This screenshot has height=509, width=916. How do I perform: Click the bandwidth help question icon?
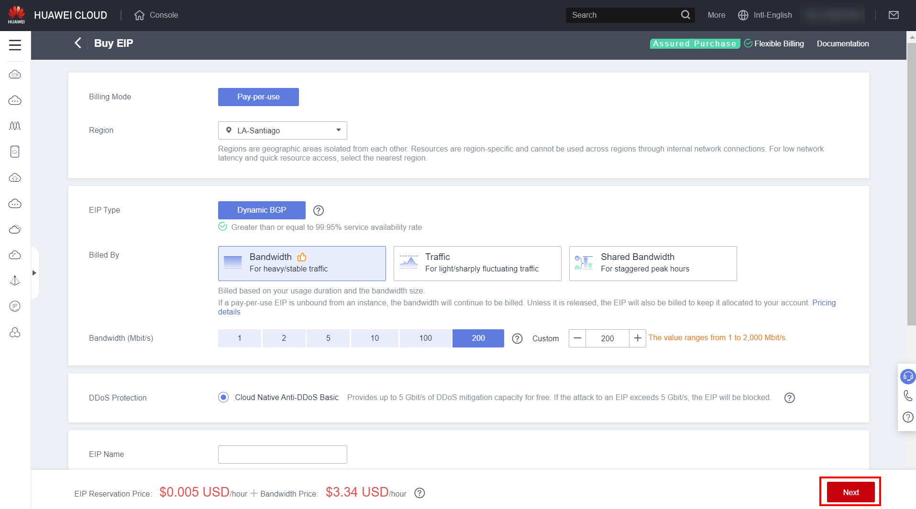pyautogui.click(x=517, y=338)
